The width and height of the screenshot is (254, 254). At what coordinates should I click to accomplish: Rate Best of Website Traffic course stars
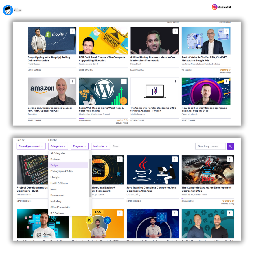[x=225, y=70]
